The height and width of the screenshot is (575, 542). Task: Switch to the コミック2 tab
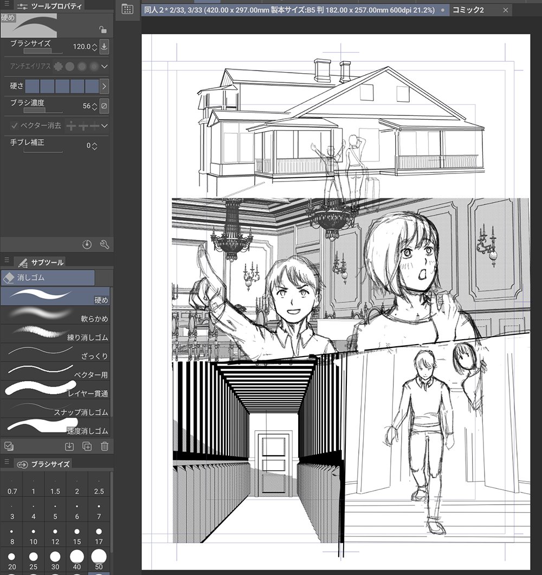[468, 9]
